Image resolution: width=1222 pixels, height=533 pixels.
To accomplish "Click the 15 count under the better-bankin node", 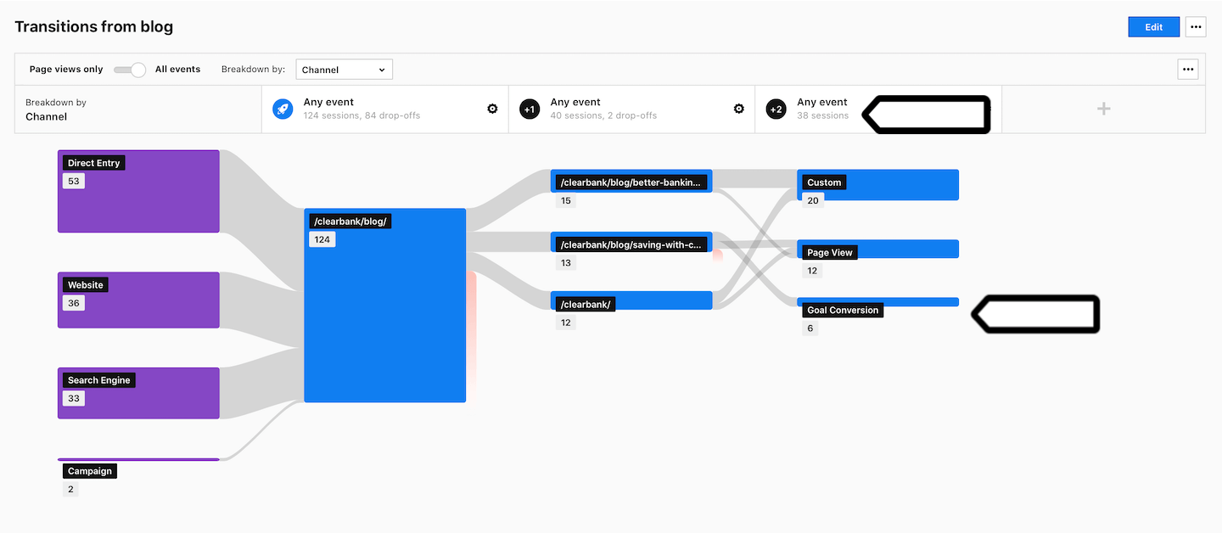I will point(566,200).
